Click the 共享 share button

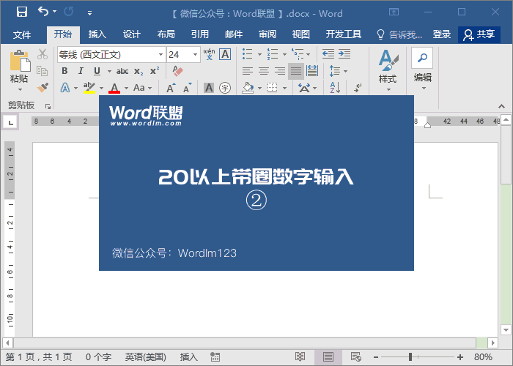click(x=479, y=34)
